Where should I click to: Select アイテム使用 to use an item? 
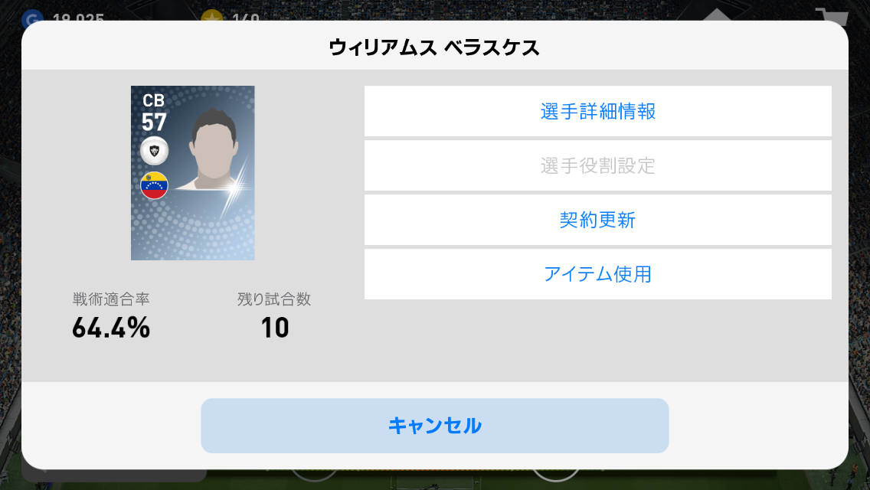tap(597, 274)
